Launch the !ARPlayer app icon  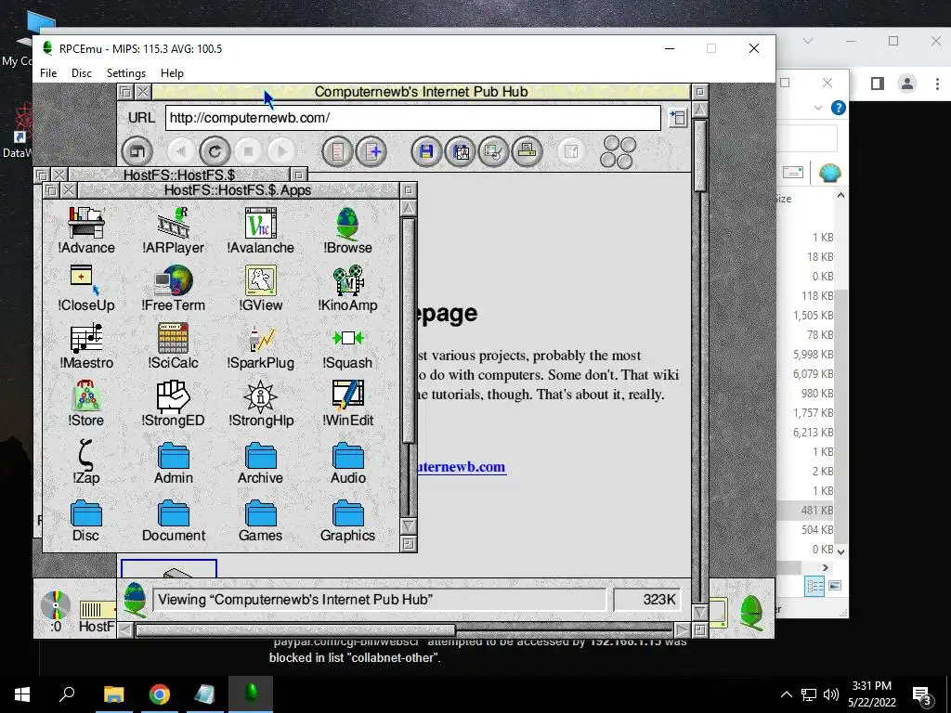(x=174, y=230)
